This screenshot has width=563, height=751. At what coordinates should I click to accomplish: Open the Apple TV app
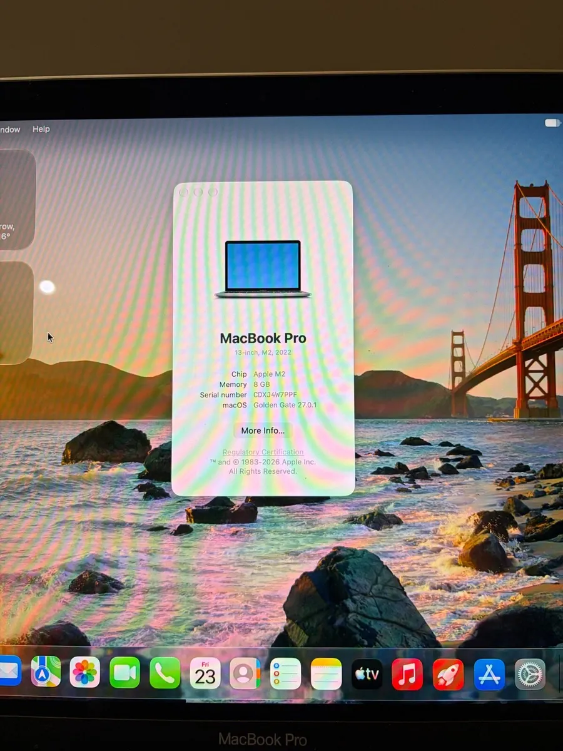pos(367,675)
